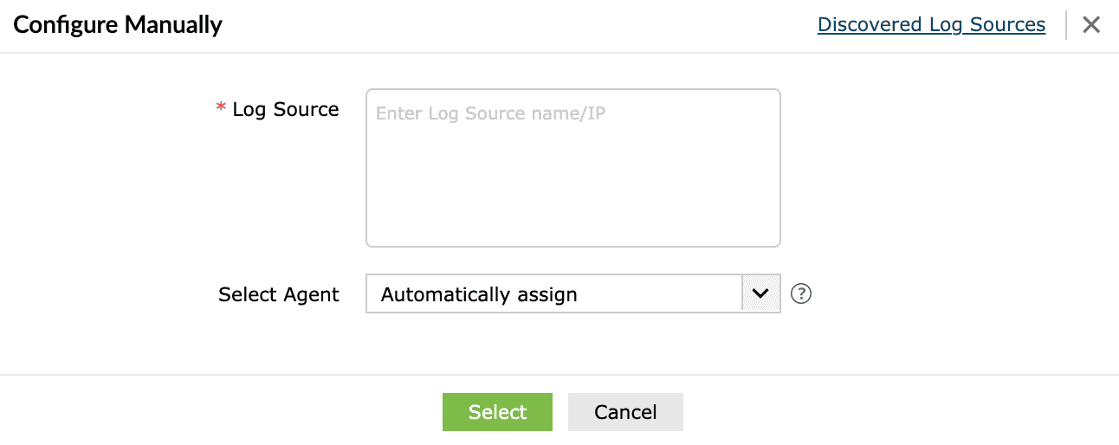Click the word "Agent" in the Select Agent label

click(x=311, y=294)
